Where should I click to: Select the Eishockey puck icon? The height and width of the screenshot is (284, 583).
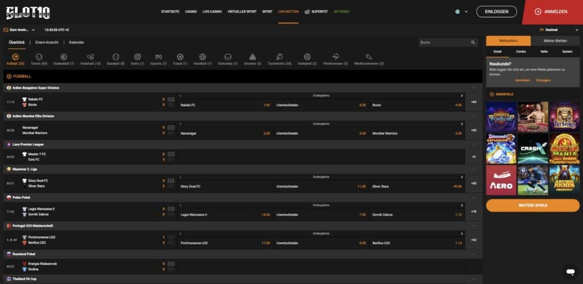(228, 57)
